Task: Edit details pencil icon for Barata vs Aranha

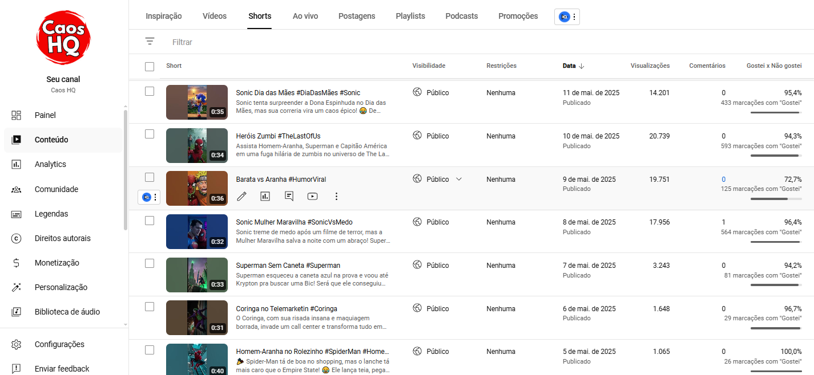Action: pyautogui.click(x=241, y=196)
